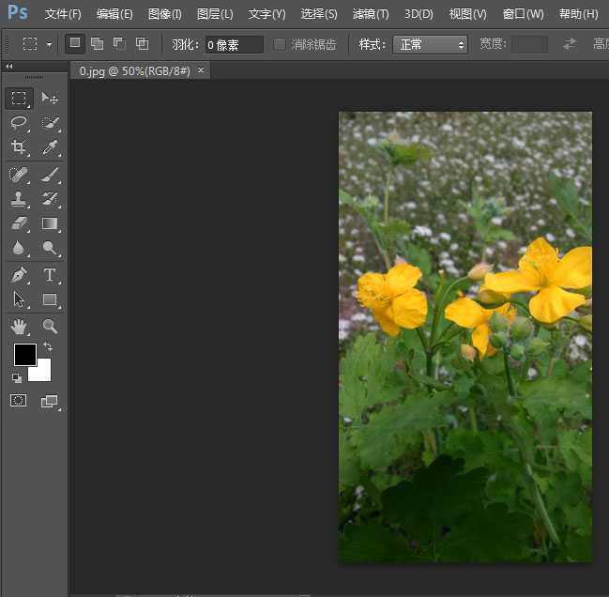This screenshot has width=609, height=597.
Task: Enable the 消除锯齿 anti-alias checkbox
Action: click(x=280, y=44)
